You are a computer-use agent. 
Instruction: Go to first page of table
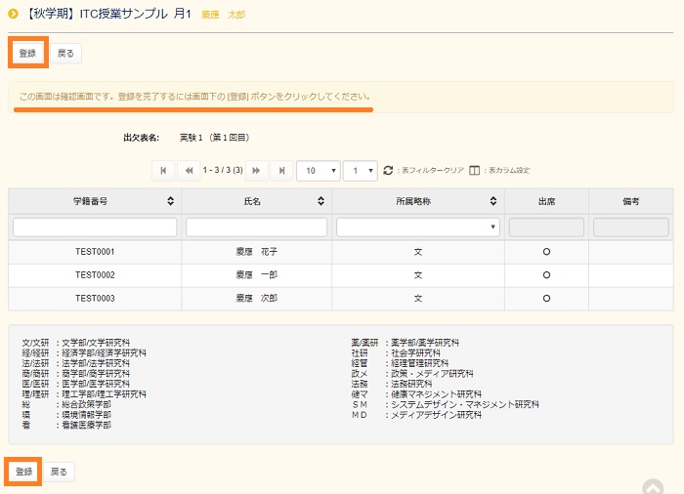coord(163,170)
